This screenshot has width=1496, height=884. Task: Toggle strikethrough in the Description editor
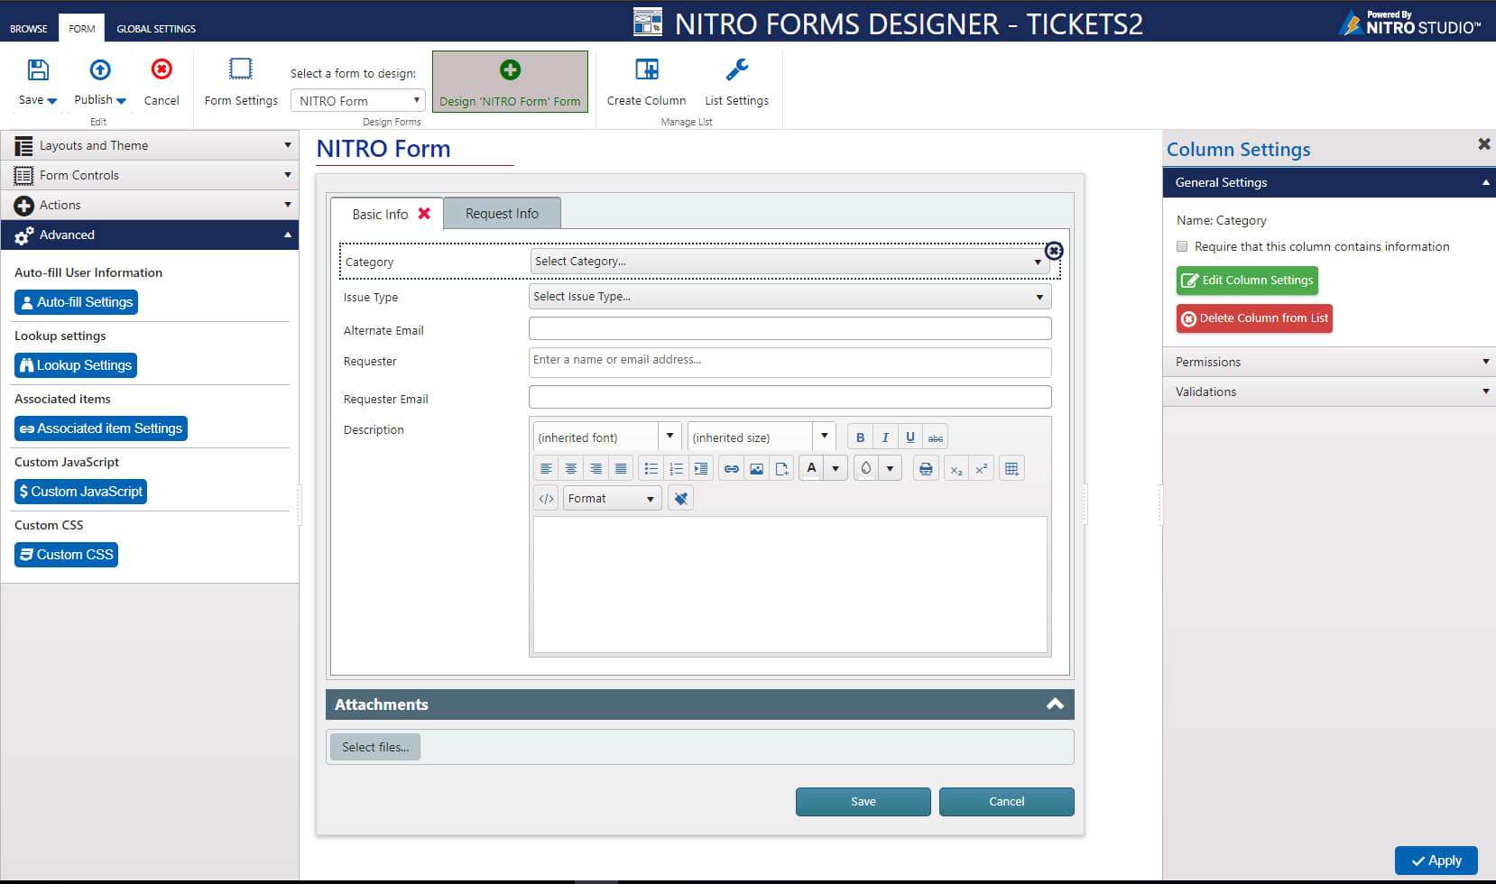936,437
